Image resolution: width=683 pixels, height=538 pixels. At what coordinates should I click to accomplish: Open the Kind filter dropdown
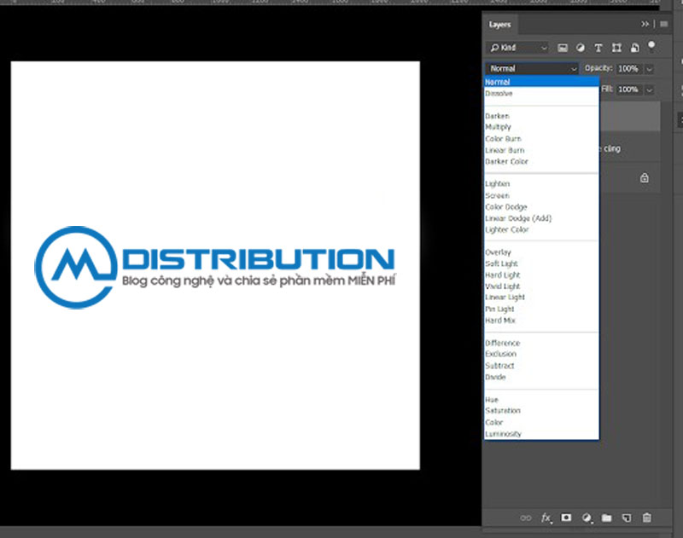(x=518, y=48)
